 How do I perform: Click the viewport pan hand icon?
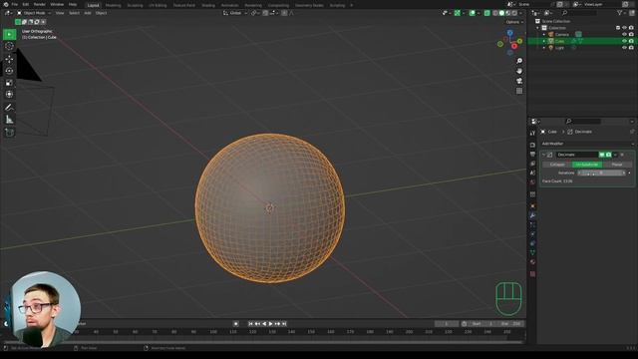pos(519,71)
